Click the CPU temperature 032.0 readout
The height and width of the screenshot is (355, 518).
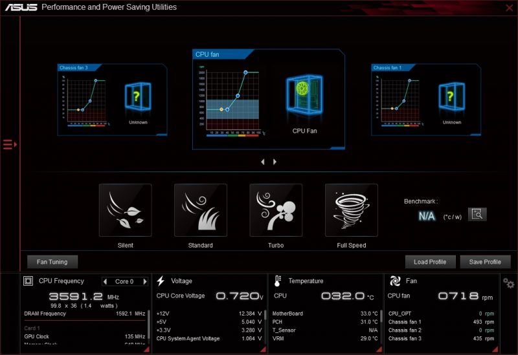click(x=347, y=296)
